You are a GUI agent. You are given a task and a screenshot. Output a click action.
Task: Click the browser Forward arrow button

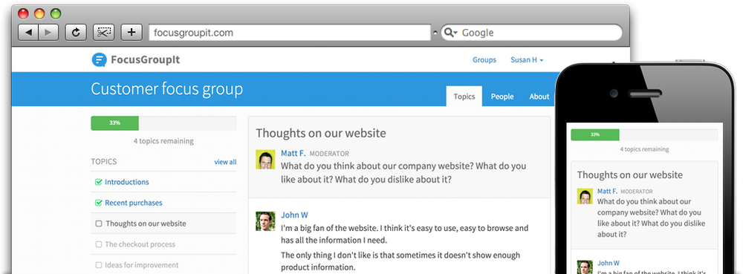pyautogui.click(x=48, y=32)
